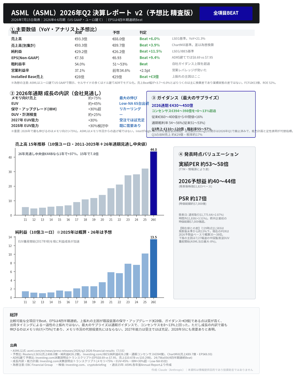Click the line '従来€360〜400億から中間値+16%'
The height and width of the screenshot is (377, 298).
point(177,117)
